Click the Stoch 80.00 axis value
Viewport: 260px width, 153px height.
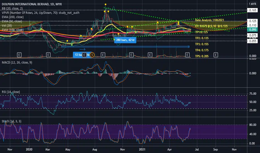[x=253, y=125]
